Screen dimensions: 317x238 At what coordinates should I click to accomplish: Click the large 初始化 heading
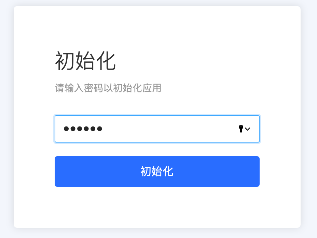click(85, 61)
